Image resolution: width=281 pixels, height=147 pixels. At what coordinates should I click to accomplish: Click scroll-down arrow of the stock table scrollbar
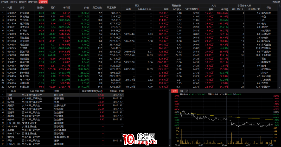coord(280,88)
